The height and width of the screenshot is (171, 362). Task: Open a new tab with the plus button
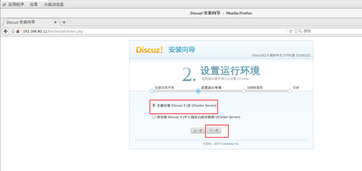(x=64, y=22)
